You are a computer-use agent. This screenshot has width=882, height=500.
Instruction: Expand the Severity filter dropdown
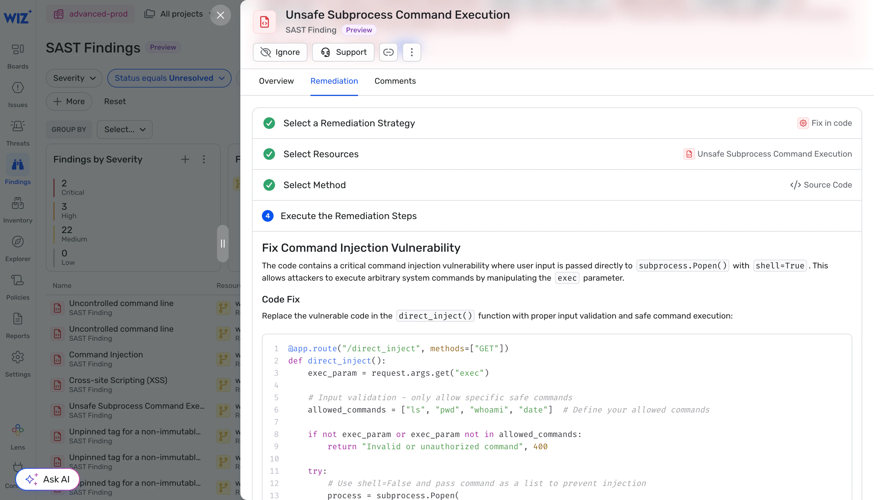74,78
